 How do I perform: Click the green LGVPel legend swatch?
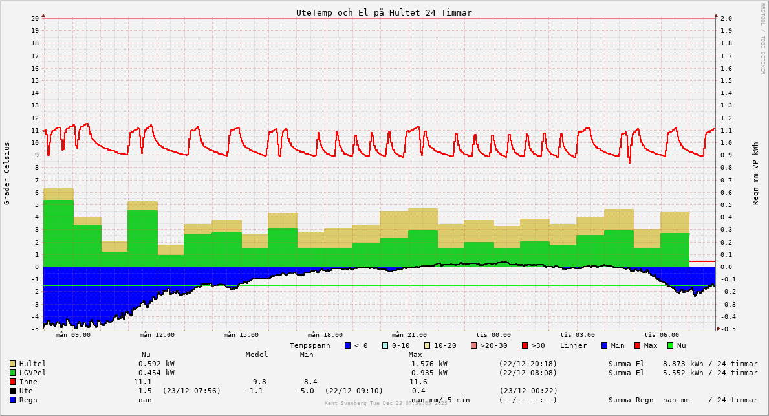(x=12, y=373)
